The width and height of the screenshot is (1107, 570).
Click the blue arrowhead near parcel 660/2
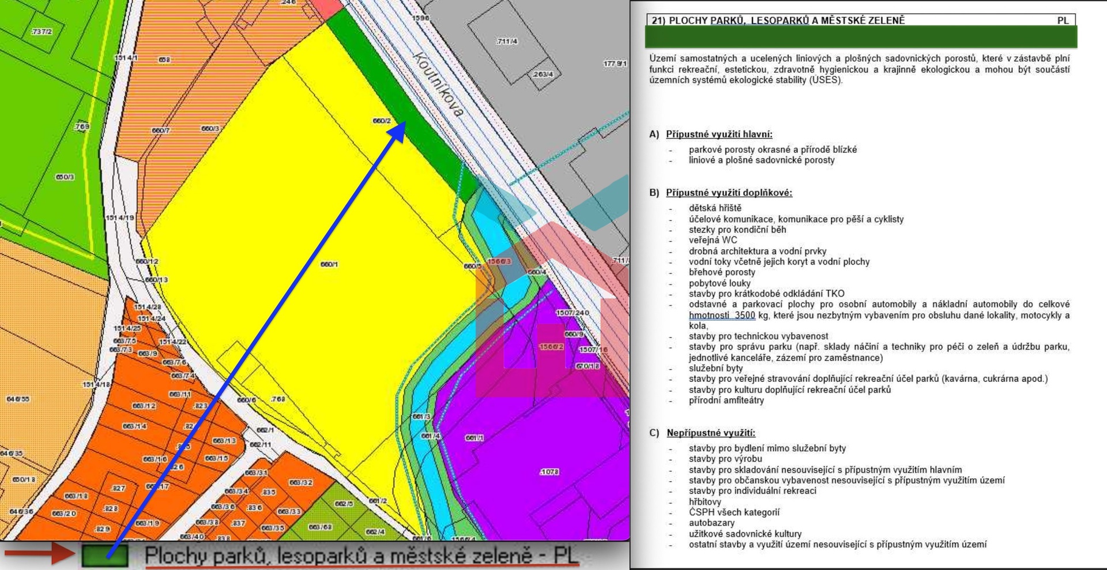398,132
